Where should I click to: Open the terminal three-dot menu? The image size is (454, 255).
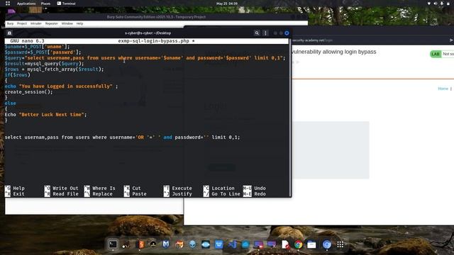tap(265, 33)
